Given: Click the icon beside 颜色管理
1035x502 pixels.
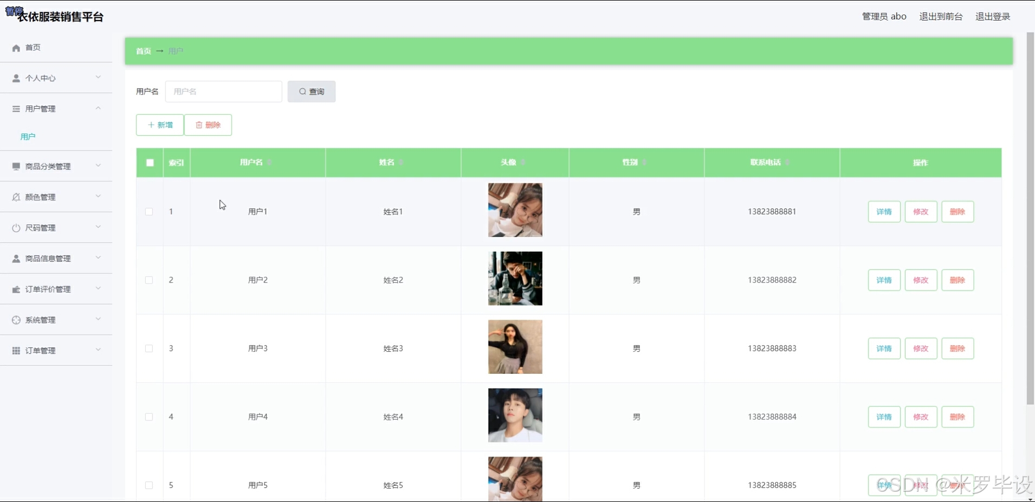Looking at the screenshot, I should click(x=16, y=197).
